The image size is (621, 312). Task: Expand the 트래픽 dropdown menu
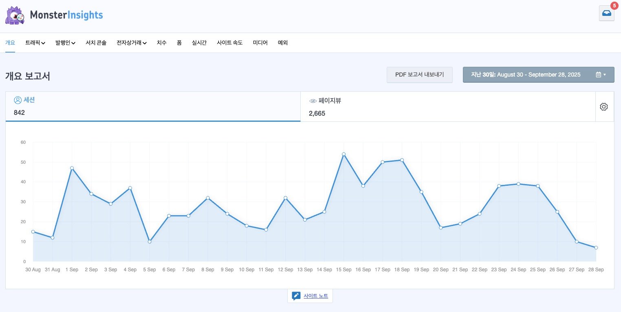[x=35, y=43]
